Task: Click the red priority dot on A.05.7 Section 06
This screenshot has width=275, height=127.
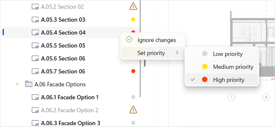Action: click(133, 71)
